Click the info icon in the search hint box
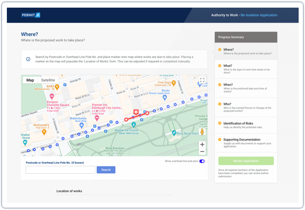305x210 pixels. (28, 59)
